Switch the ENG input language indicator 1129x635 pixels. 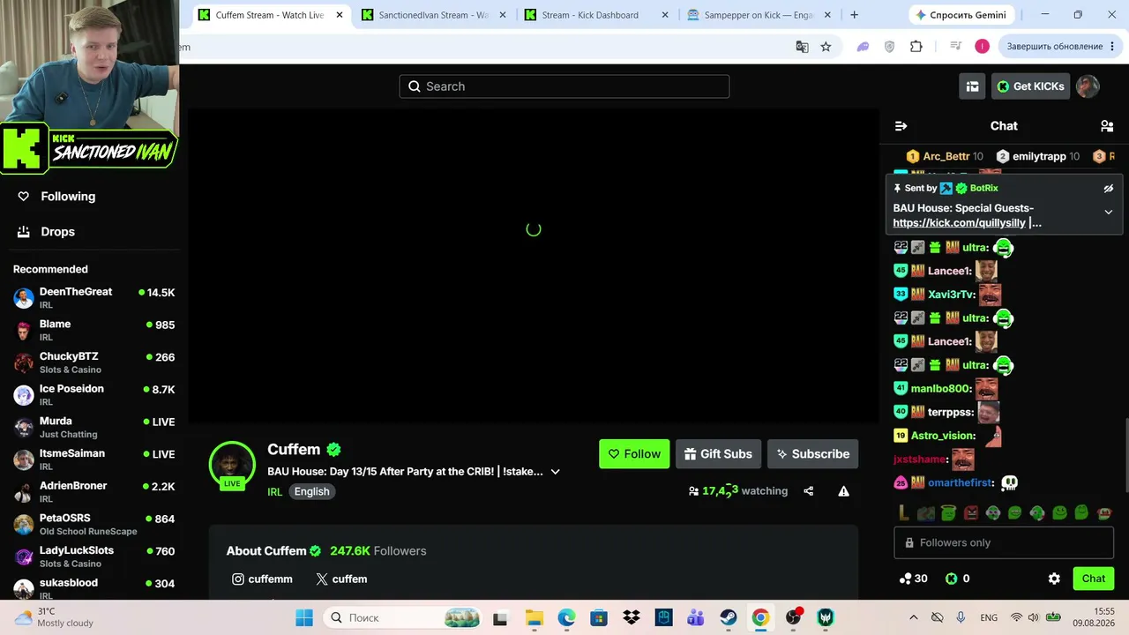pyautogui.click(x=989, y=617)
